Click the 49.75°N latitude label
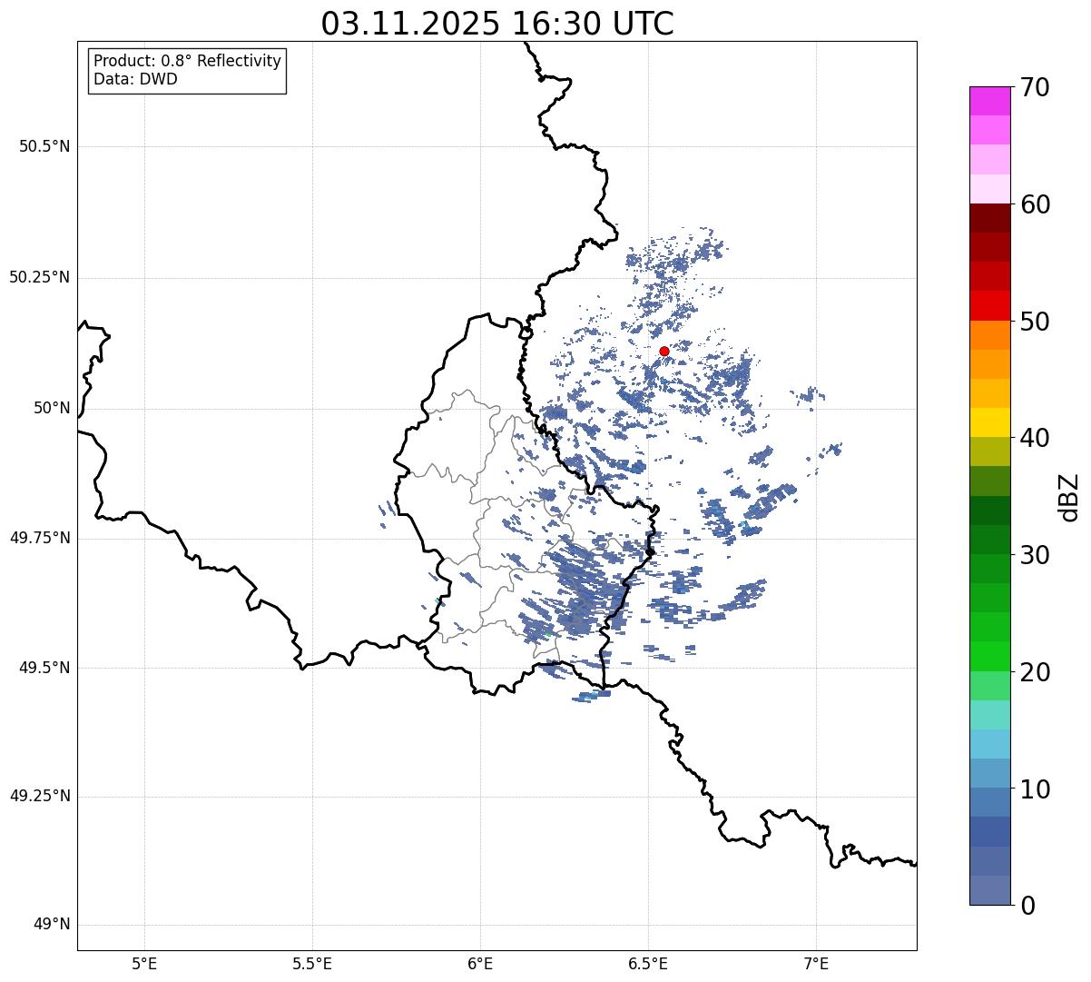1091x982 pixels. 39,538
